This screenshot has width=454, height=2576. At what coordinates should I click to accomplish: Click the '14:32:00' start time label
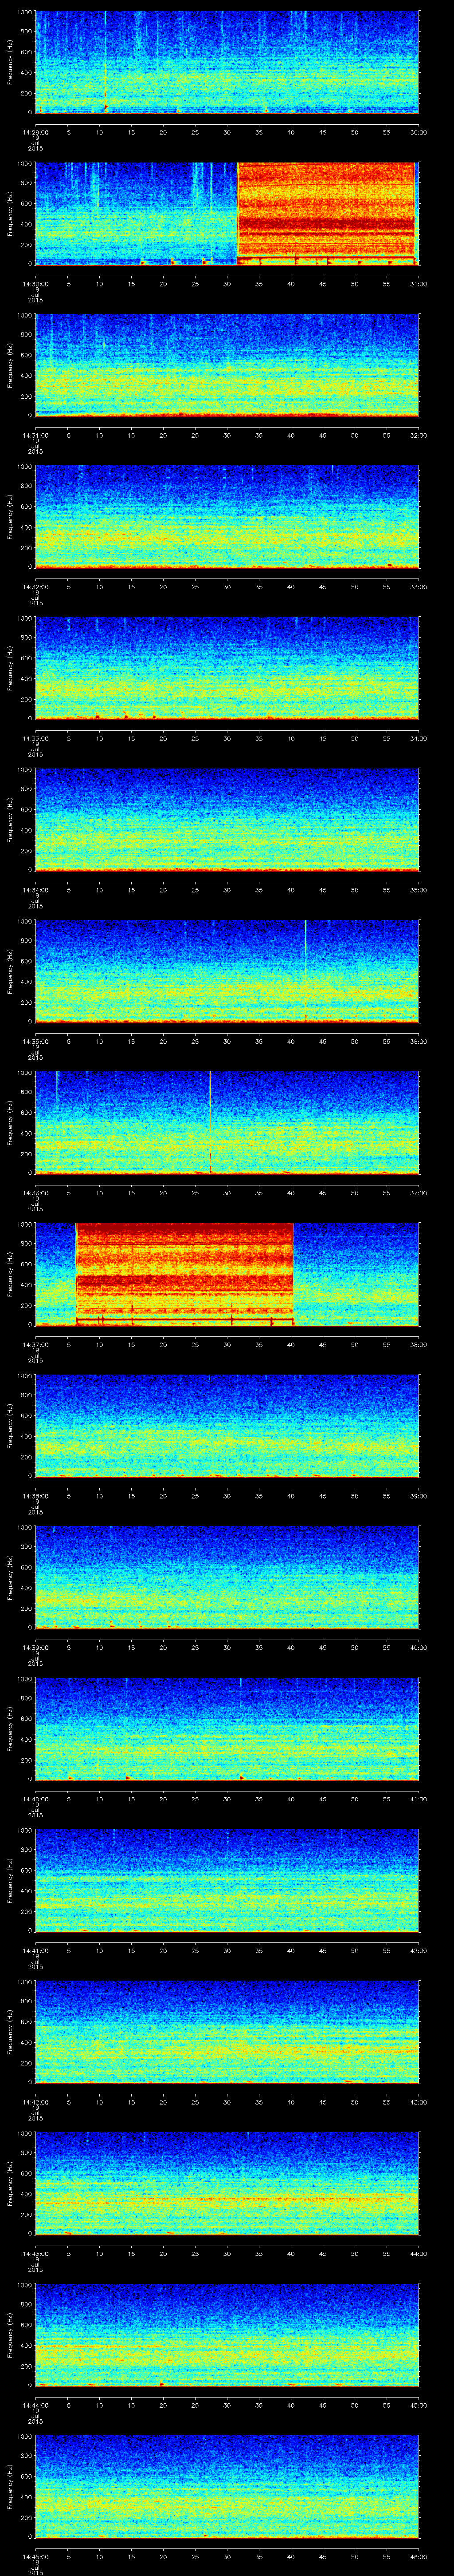pyautogui.click(x=35, y=587)
